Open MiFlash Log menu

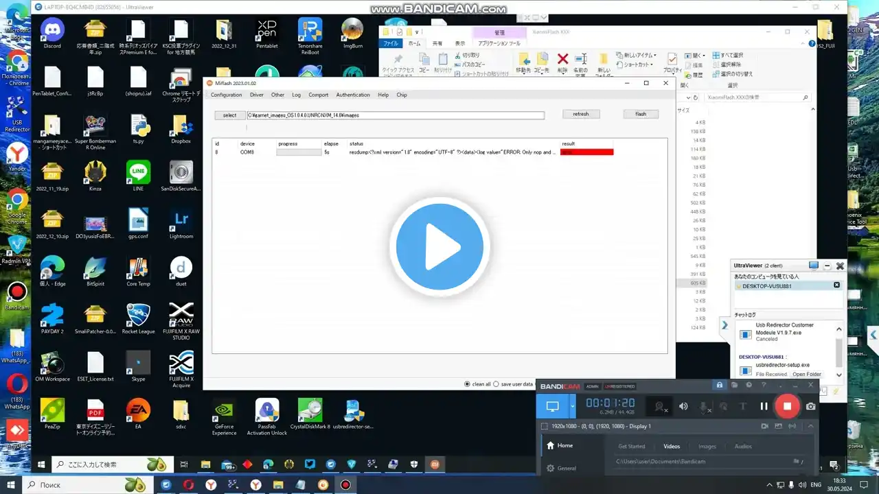coord(296,95)
